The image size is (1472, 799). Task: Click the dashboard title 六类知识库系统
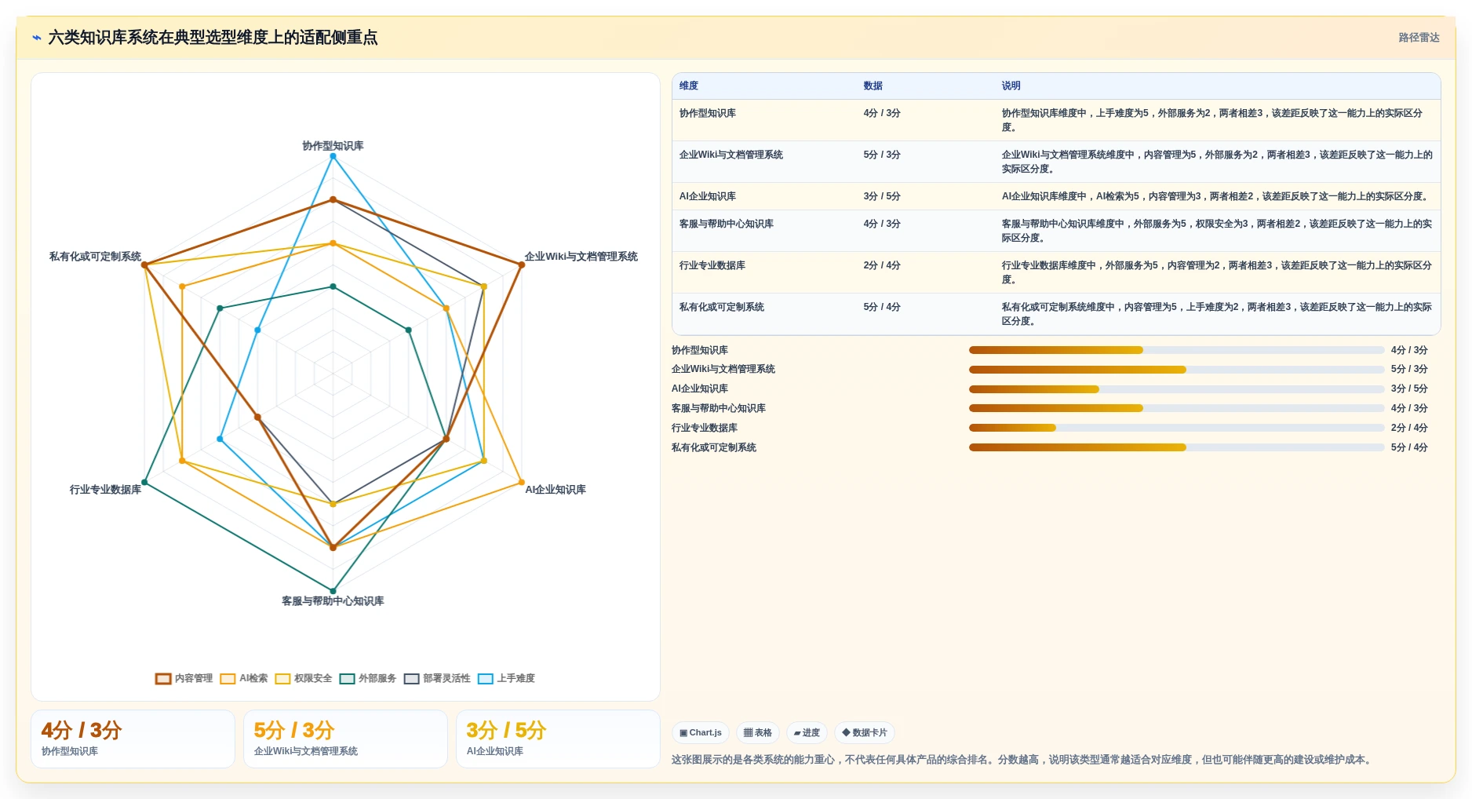pos(213,38)
